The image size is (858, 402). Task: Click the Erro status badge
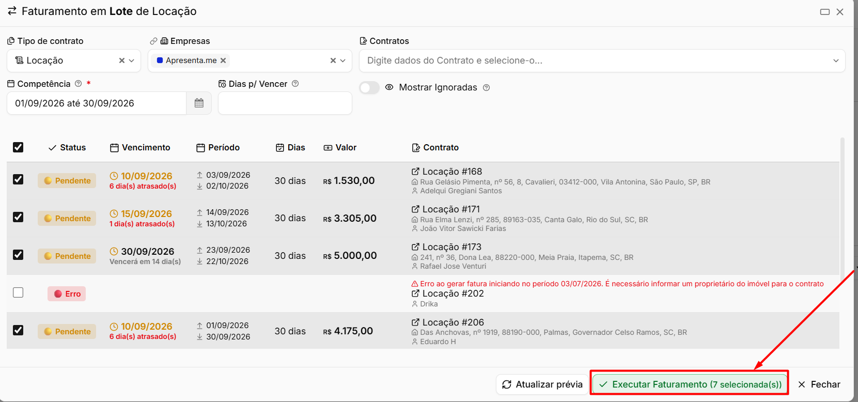67,294
